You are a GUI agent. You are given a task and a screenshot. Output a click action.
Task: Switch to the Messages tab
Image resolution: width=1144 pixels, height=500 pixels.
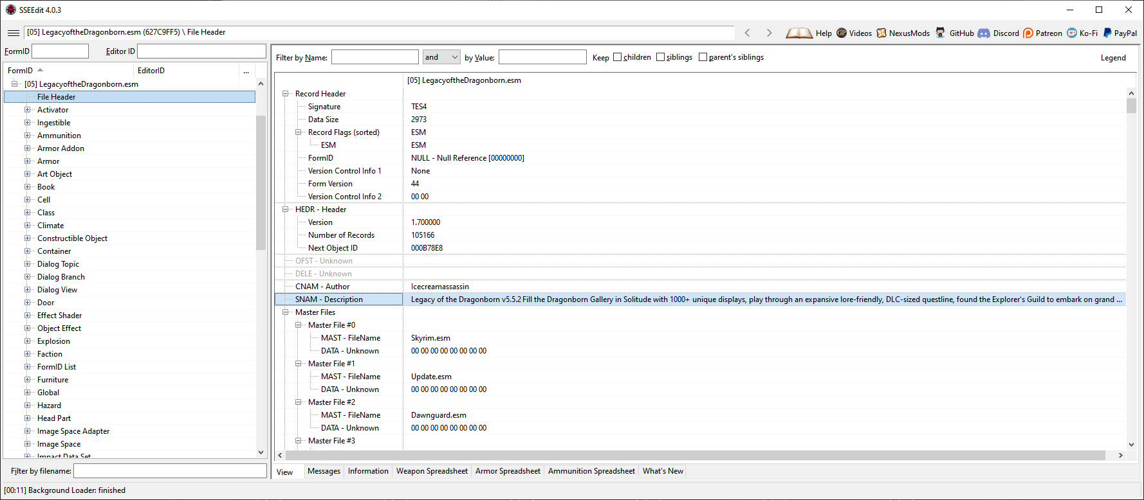click(x=324, y=471)
